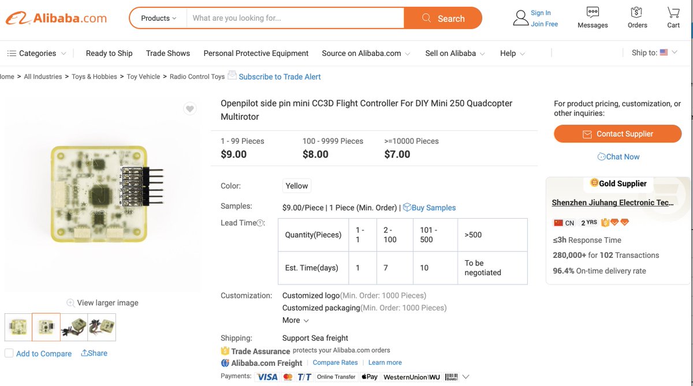
Task: Click the Share icon below thumbnails
Action: point(84,353)
